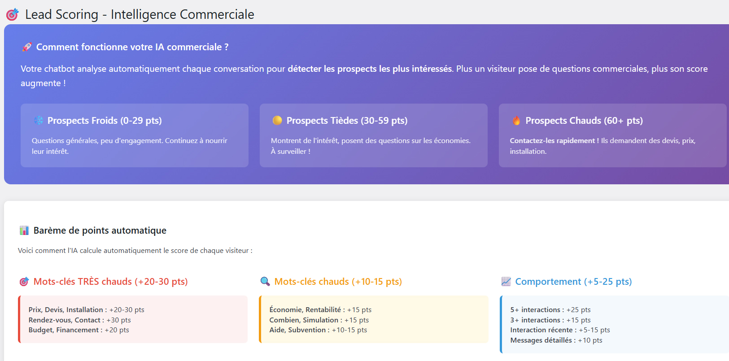
Task: Click the orange heading Mots-clés chauds (+10-15 pts)
Action: coord(338,282)
